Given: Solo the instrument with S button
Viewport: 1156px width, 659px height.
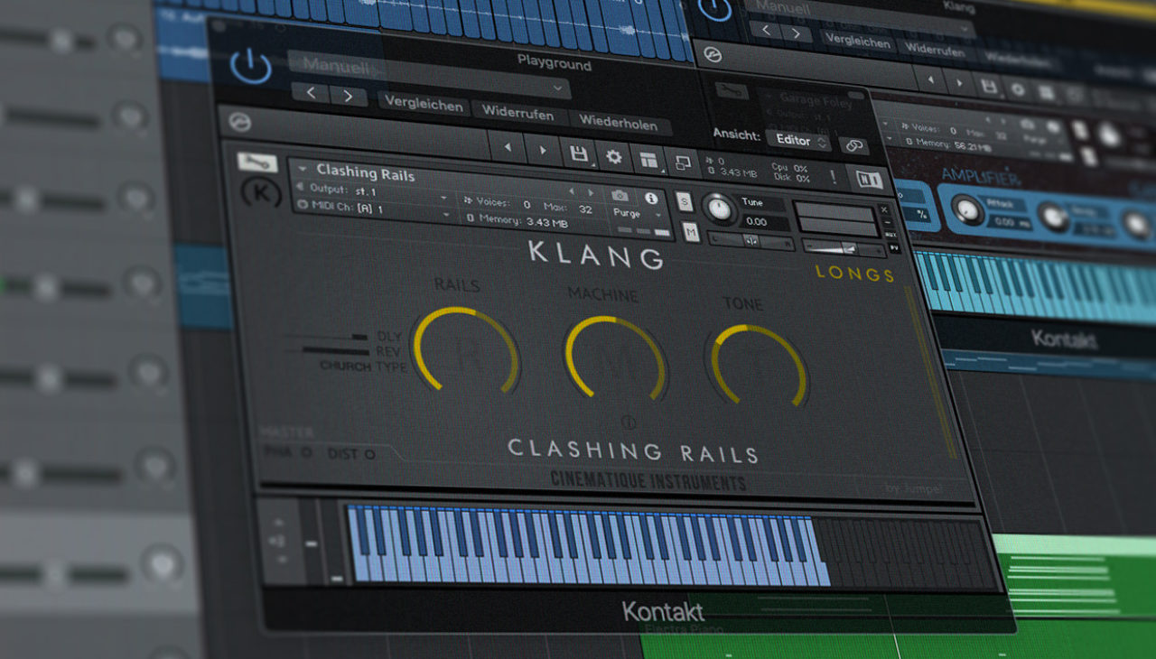Looking at the screenshot, I should tap(685, 201).
